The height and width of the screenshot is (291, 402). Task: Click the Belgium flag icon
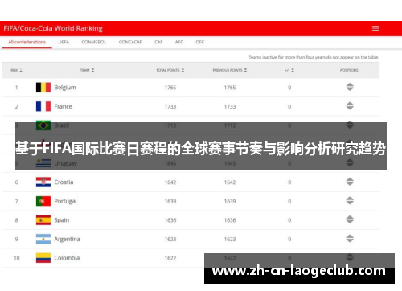click(x=43, y=88)
